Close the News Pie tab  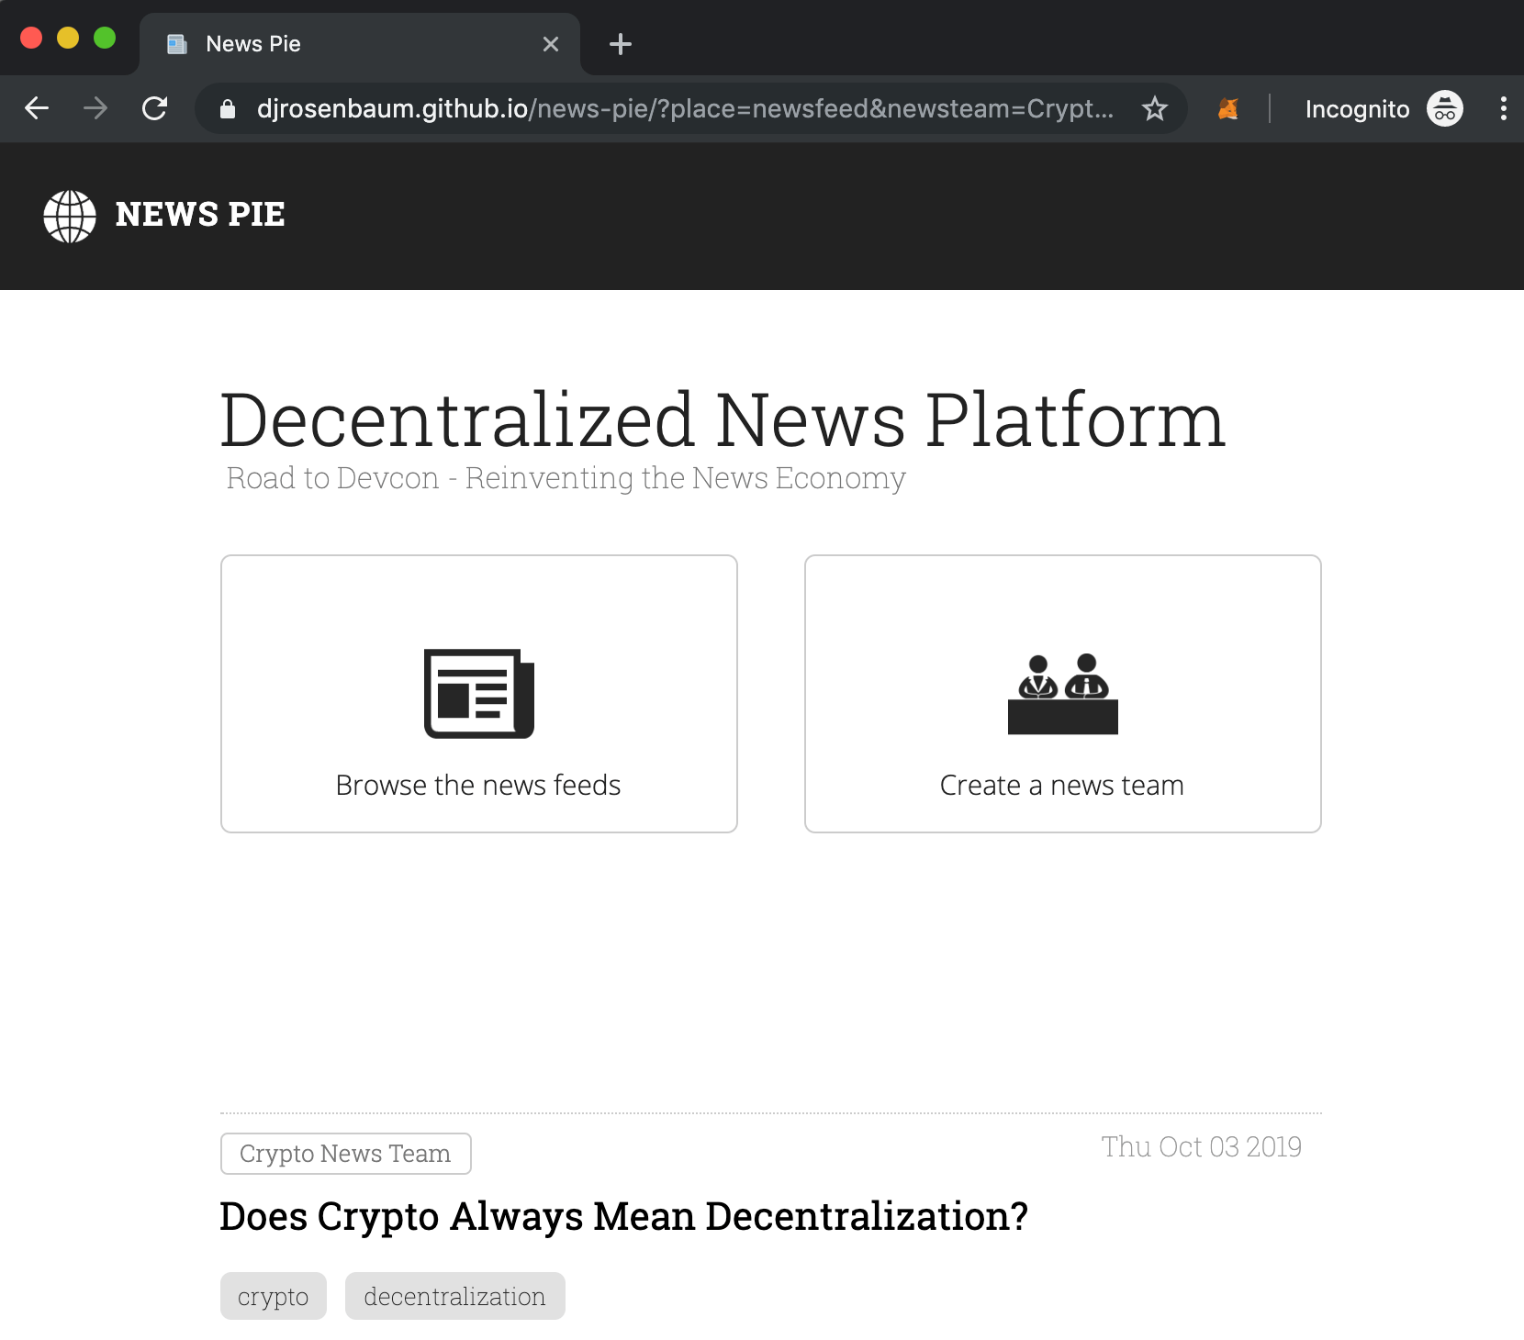click(x=551, y=44)
